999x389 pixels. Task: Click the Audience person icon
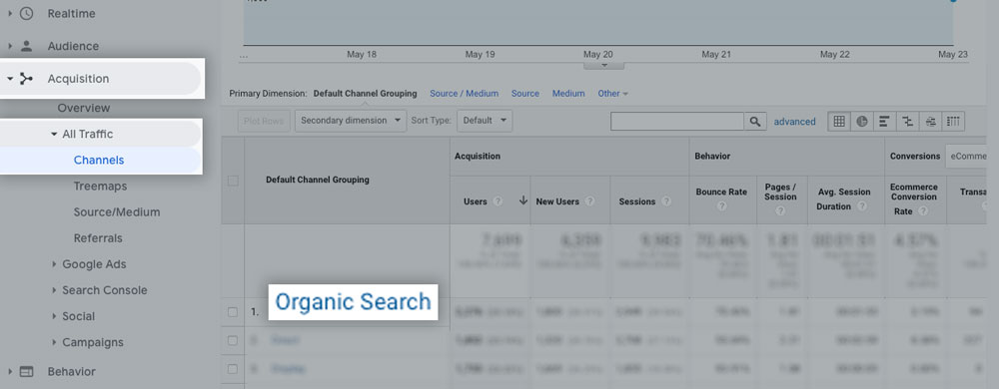(x=26, y=46)
